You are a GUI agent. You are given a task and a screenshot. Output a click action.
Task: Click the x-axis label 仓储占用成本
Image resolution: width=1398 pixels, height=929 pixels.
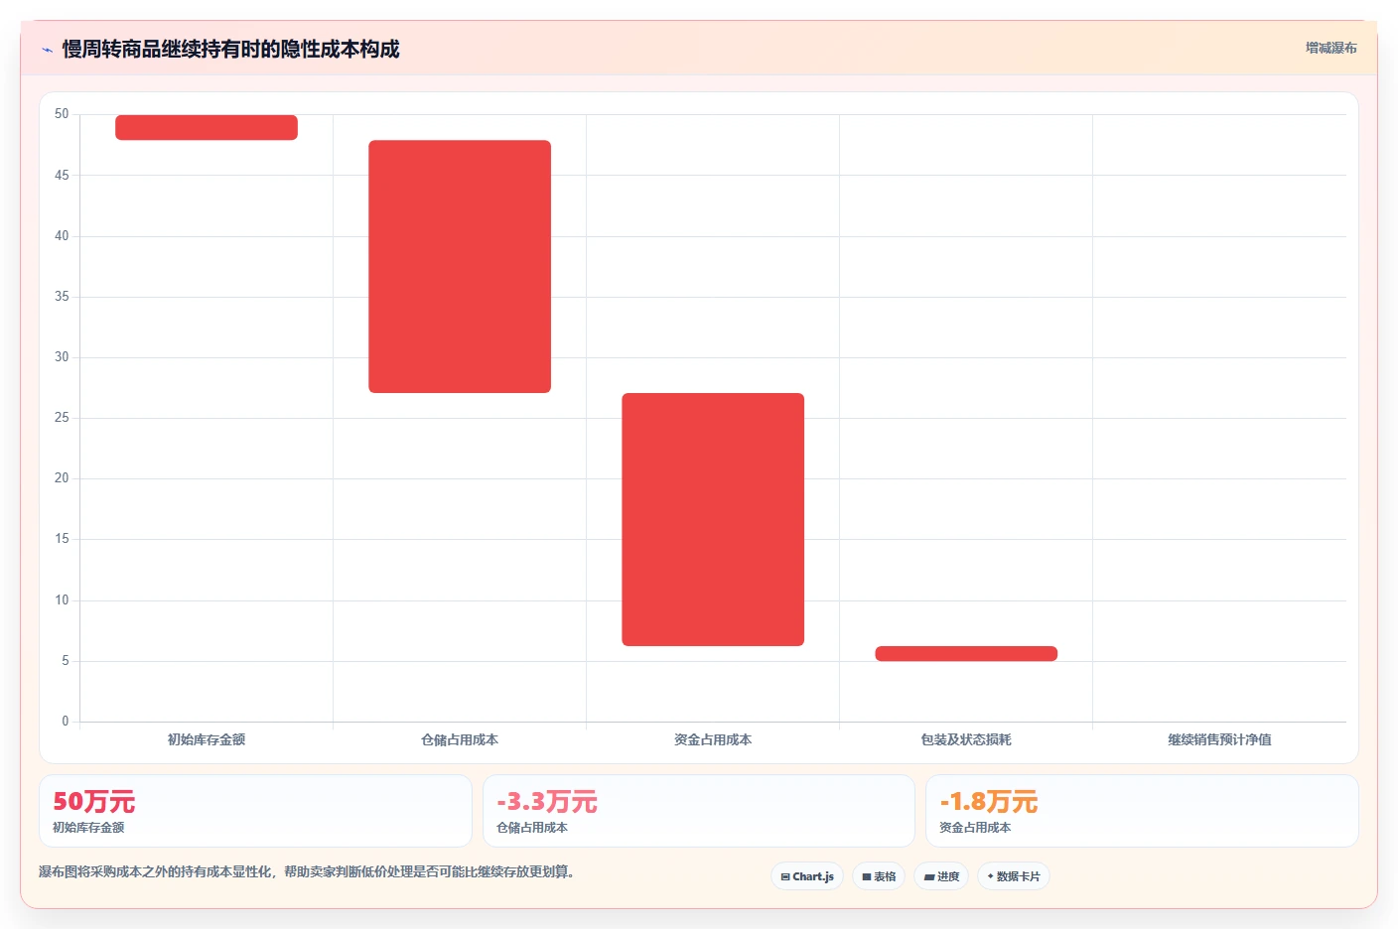coord(460,739)
